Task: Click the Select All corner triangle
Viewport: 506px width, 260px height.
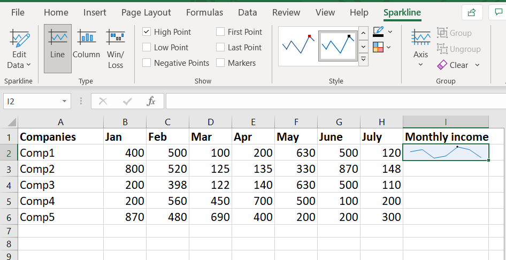Action: pyautogui.click(x=12, y=123)
